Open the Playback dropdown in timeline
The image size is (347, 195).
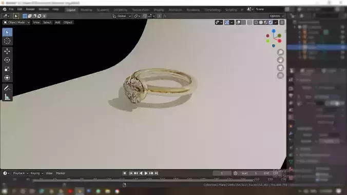point(21,173)
